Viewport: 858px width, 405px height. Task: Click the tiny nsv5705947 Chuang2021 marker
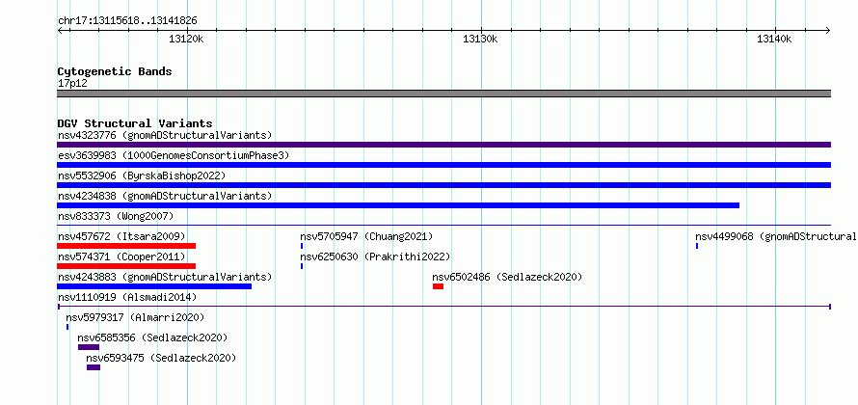coord(302,246)
